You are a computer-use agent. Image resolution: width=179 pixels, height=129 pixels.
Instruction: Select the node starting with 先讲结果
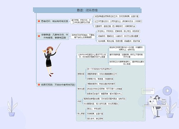(119, 41)
